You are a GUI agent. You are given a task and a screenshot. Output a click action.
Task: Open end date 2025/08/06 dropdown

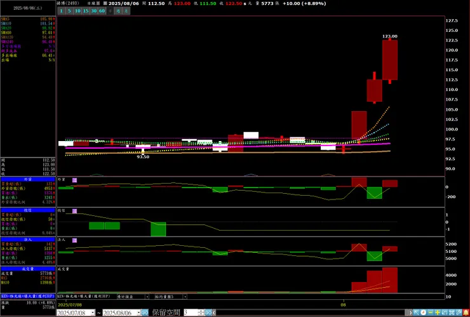pyautogui.click(x=139, y=313)
